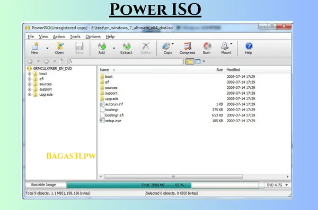Select the efi folder in file list
Viewport: 318px width, 210px height.
tap(107, 82)
